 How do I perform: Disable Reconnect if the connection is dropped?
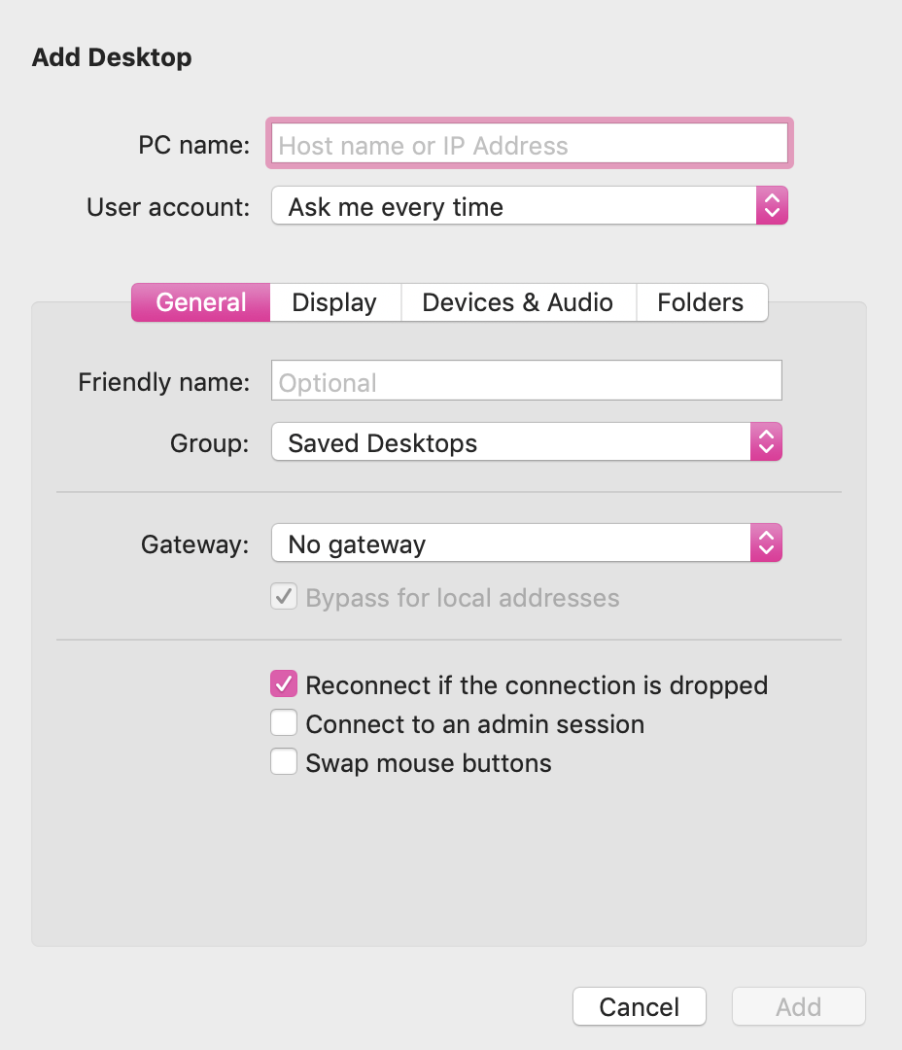(x=284, y=684)
